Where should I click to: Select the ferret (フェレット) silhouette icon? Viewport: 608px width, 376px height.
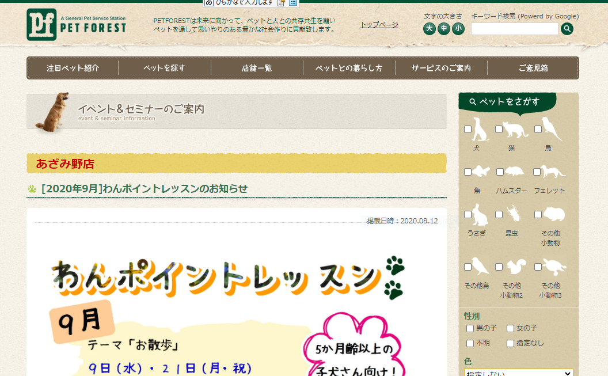[554, 172]
